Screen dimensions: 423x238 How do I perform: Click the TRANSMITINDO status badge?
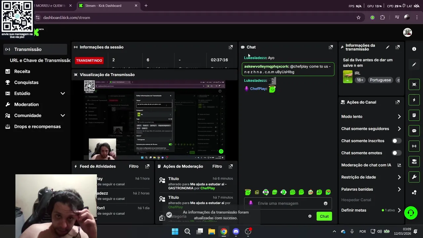pos(89,60)
